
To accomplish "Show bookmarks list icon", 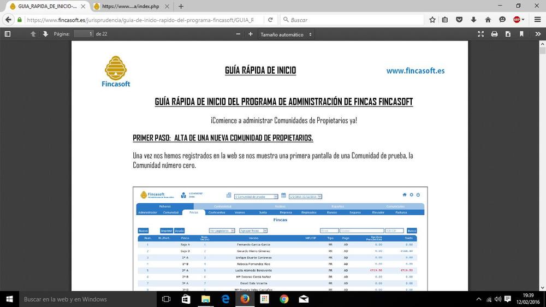I will 444,20.
